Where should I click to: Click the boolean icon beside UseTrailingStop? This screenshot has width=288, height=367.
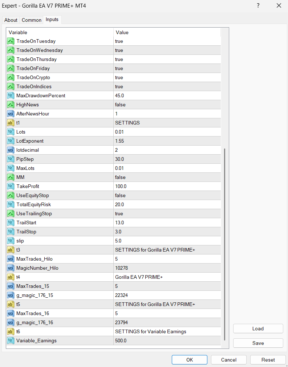tap(11, 214)
